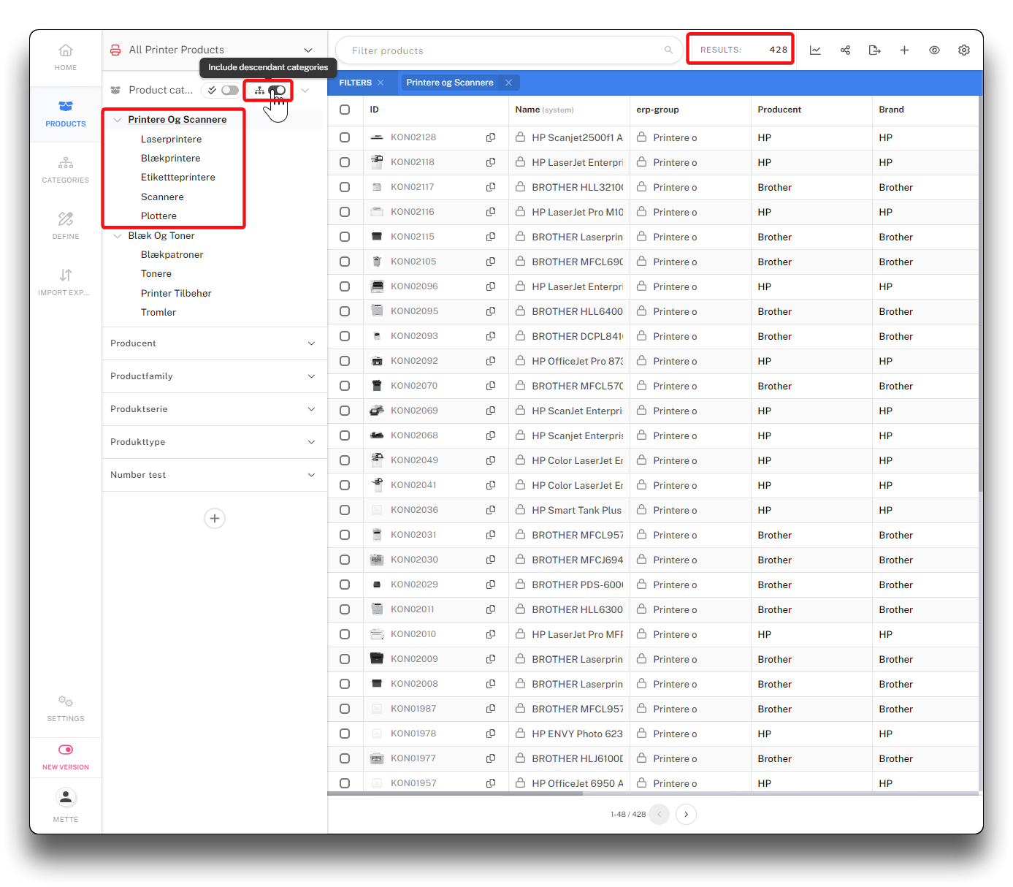Collapse the Blæk Og Toner tree node
This screenshot has width=1013, height=887.
[x=117, y=236]
